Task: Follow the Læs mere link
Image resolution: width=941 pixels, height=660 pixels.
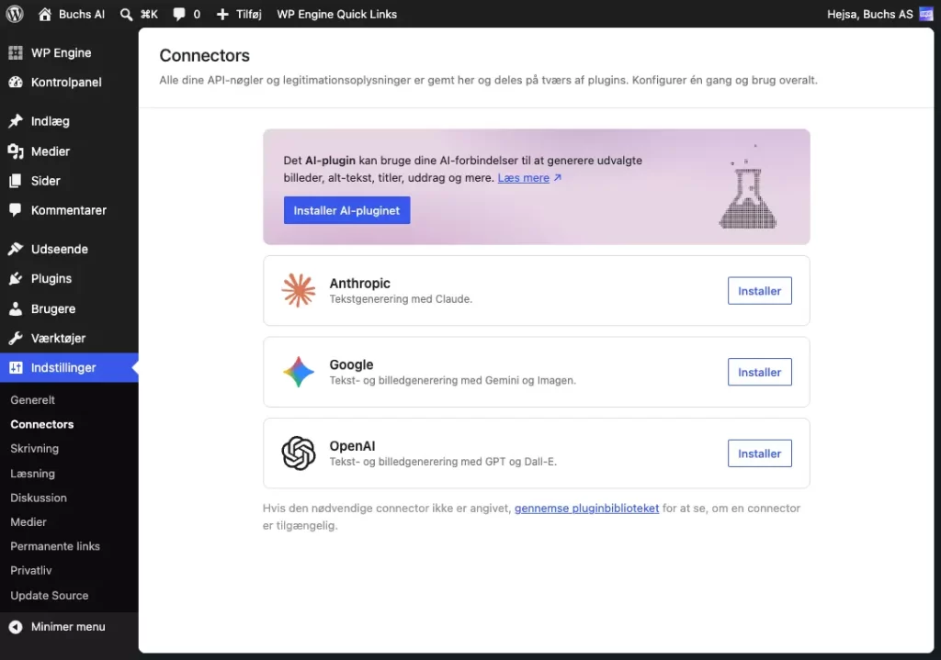Action: point(523,177)
